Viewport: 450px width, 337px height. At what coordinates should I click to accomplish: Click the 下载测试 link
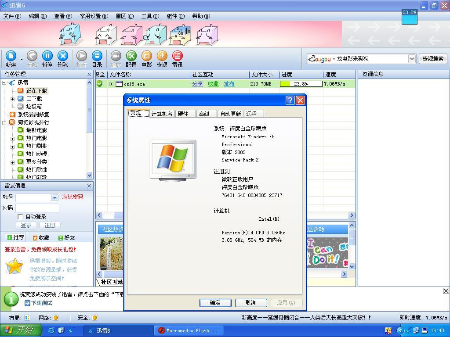(42, 303)
